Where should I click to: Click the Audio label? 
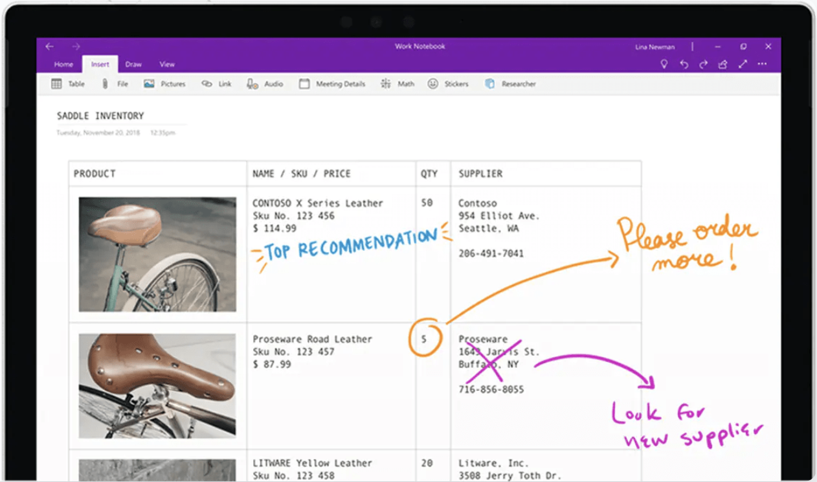point(273,84)
